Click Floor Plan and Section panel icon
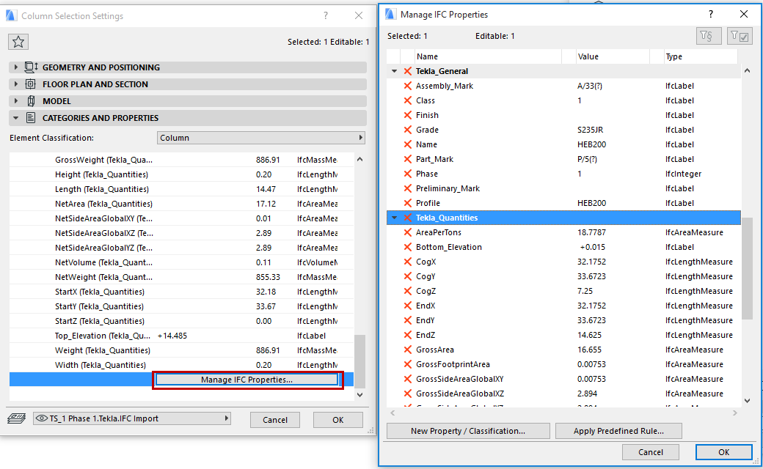 (x=31, y=84)
